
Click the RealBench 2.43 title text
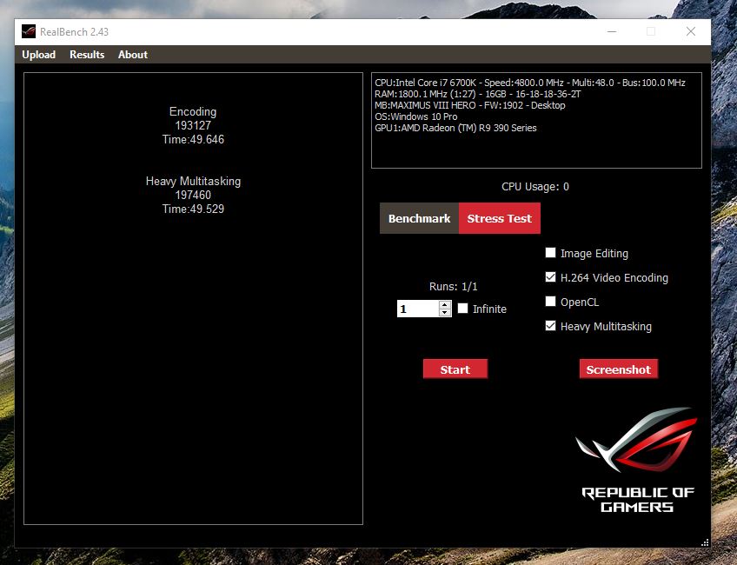74,32
